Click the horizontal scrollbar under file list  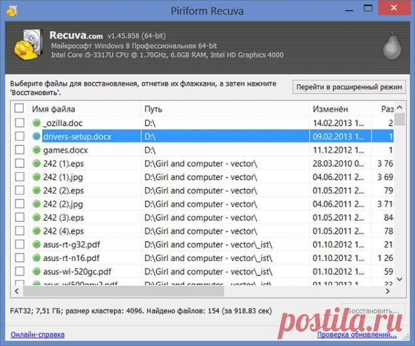click(126, 293)
